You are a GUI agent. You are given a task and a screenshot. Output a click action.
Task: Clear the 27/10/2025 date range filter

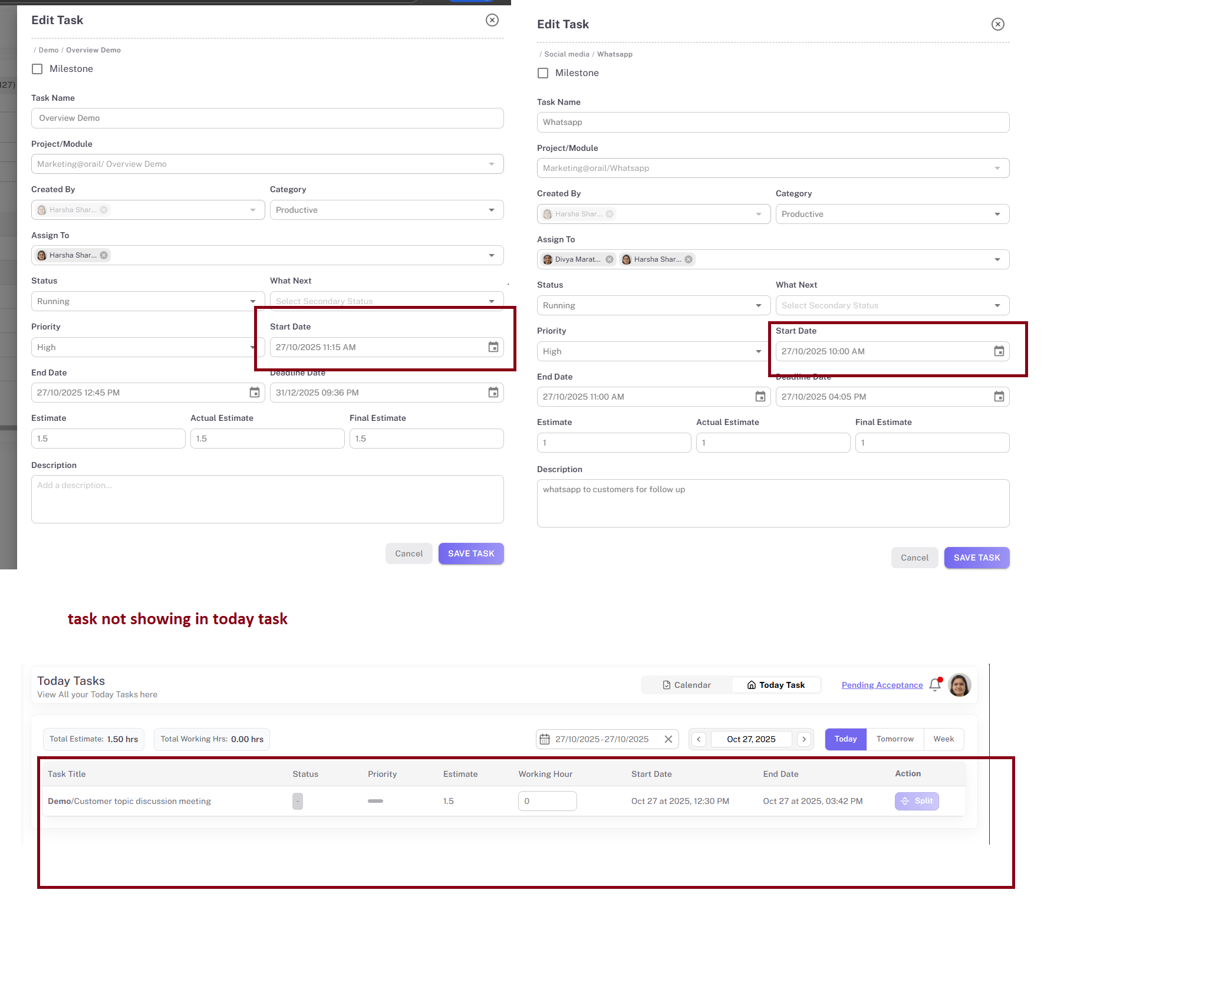click(x=668, y=739)
